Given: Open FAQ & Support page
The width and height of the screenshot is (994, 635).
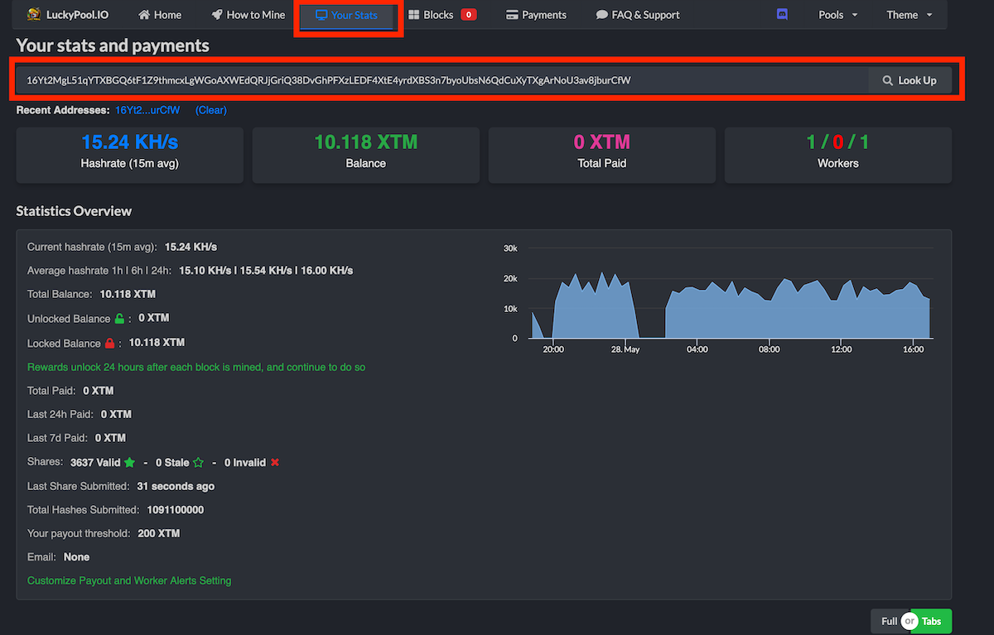Looking at the screenshot, I should [638, 15].
